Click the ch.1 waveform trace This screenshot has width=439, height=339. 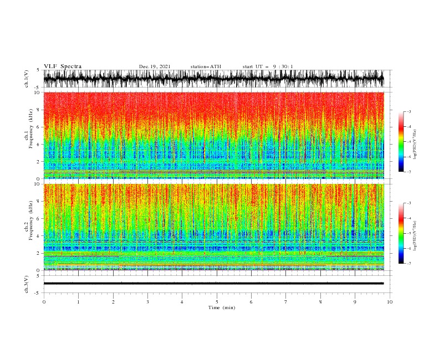(x=213, y=79)
